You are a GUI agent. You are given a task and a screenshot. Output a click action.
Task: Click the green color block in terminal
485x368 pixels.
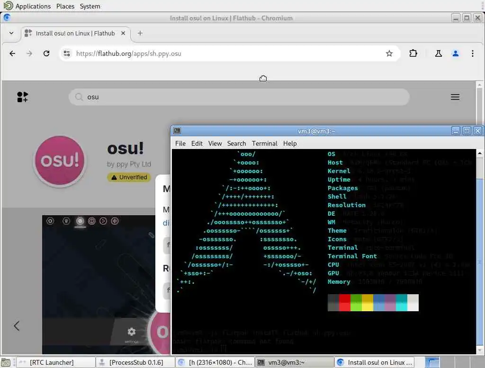coord(356,303)
